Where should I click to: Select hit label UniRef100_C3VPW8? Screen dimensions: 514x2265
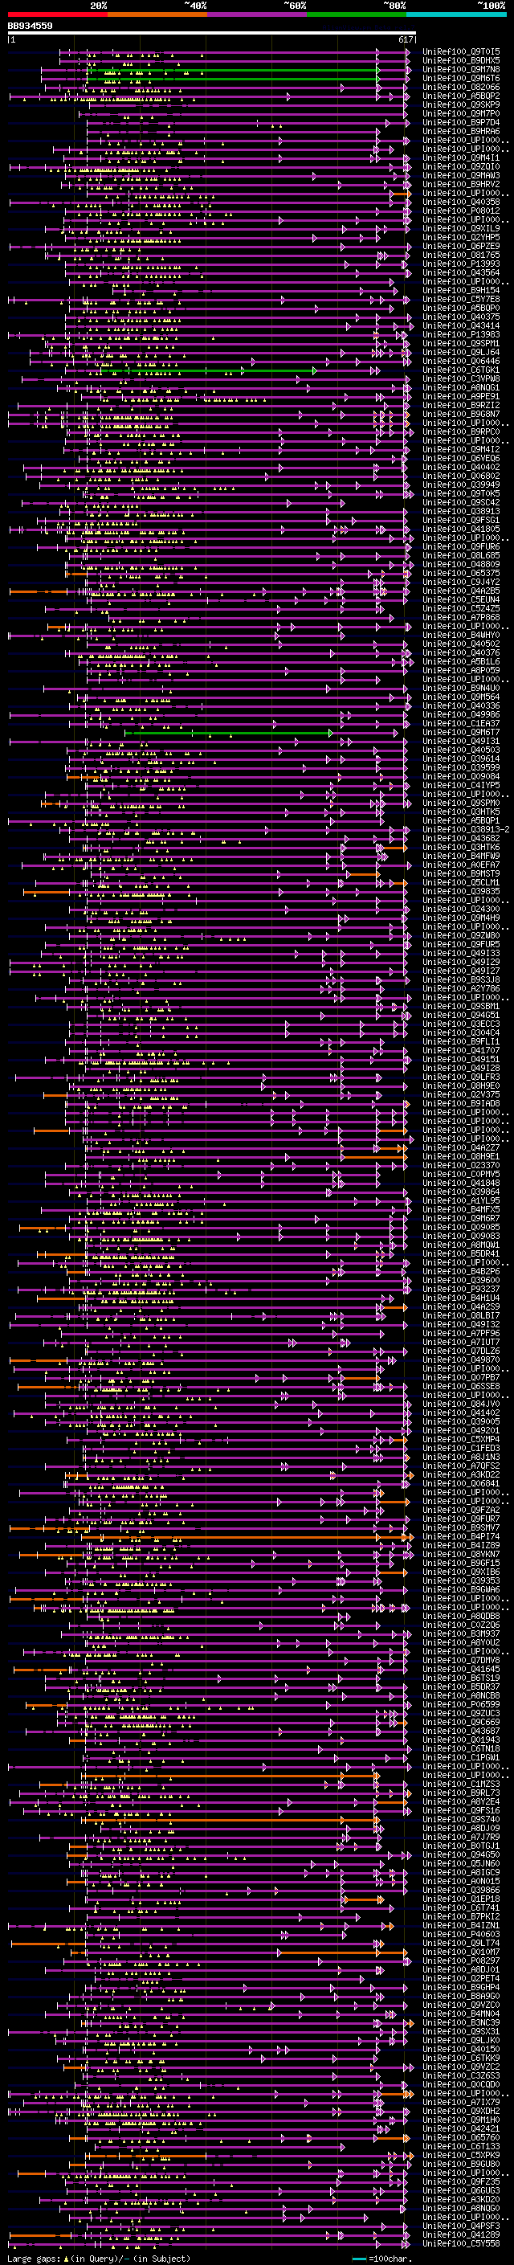pyautogui.click(x=460, y=379)
